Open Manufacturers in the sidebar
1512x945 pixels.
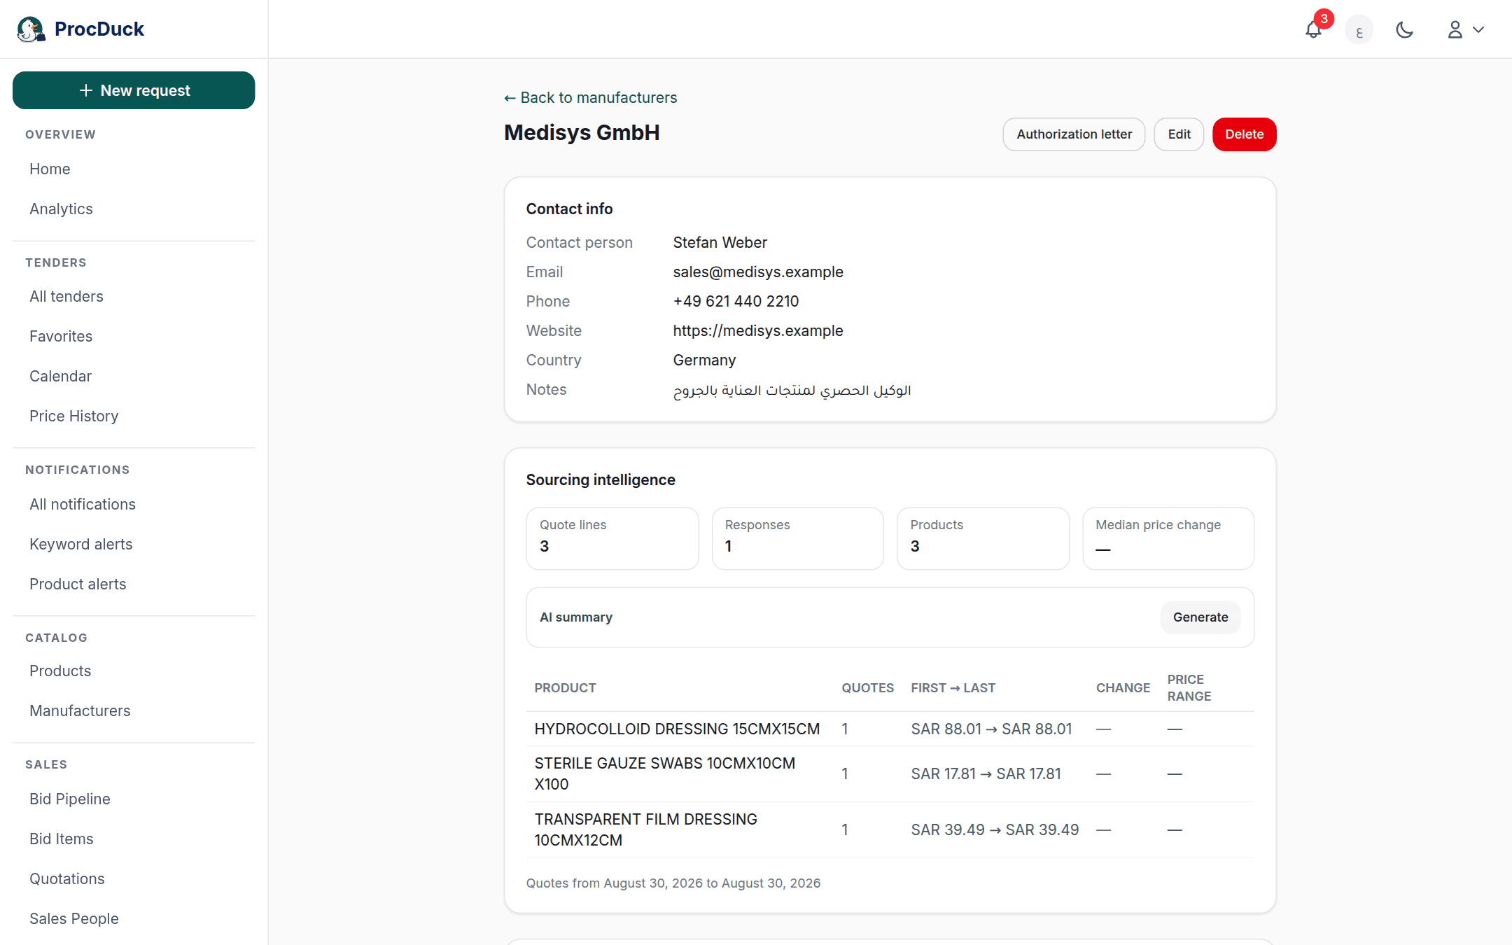click(x=80, y=710)
